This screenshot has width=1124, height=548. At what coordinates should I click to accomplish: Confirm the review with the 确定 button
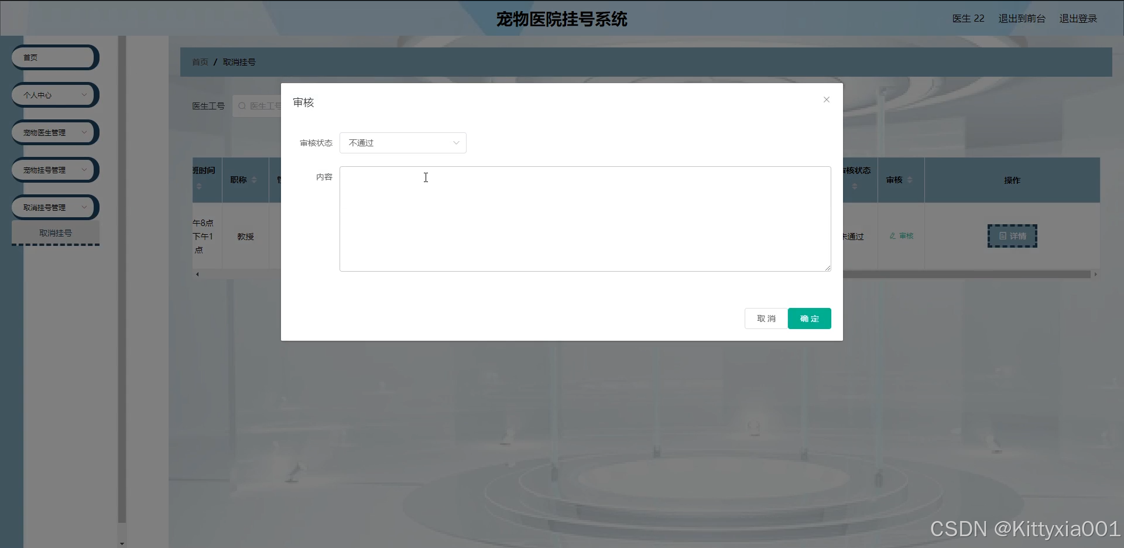click(809, 318)
